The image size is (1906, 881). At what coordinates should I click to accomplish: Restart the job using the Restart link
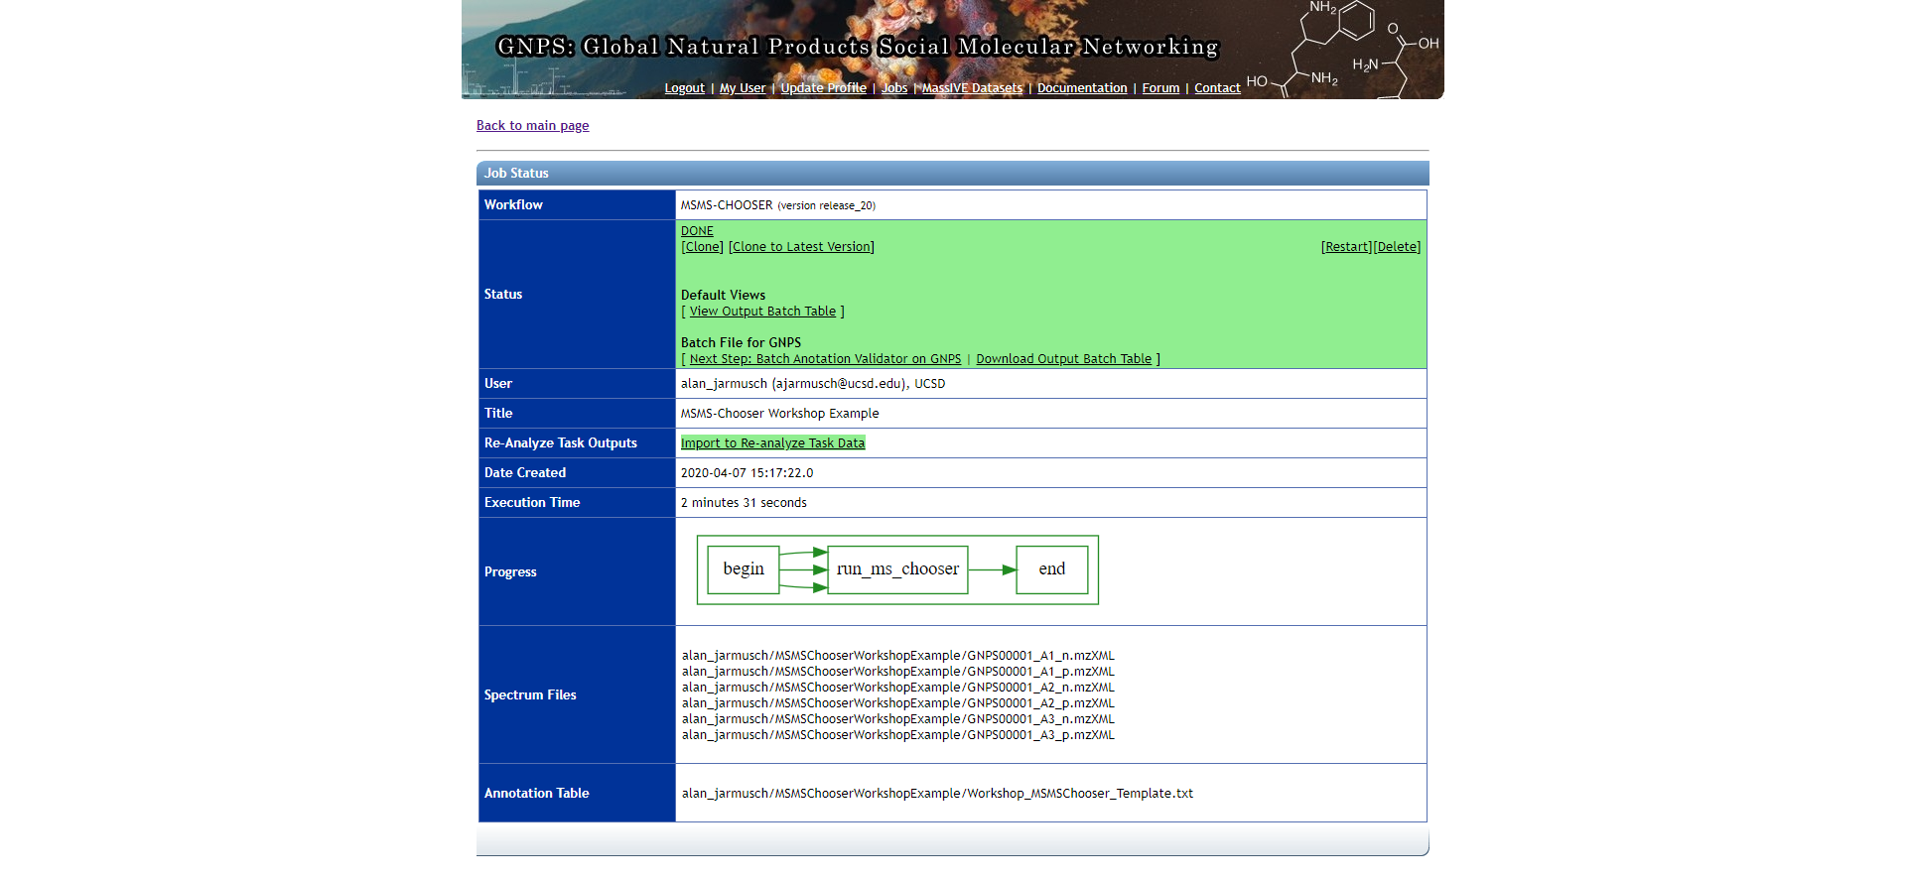click(x=1346, y=247)
